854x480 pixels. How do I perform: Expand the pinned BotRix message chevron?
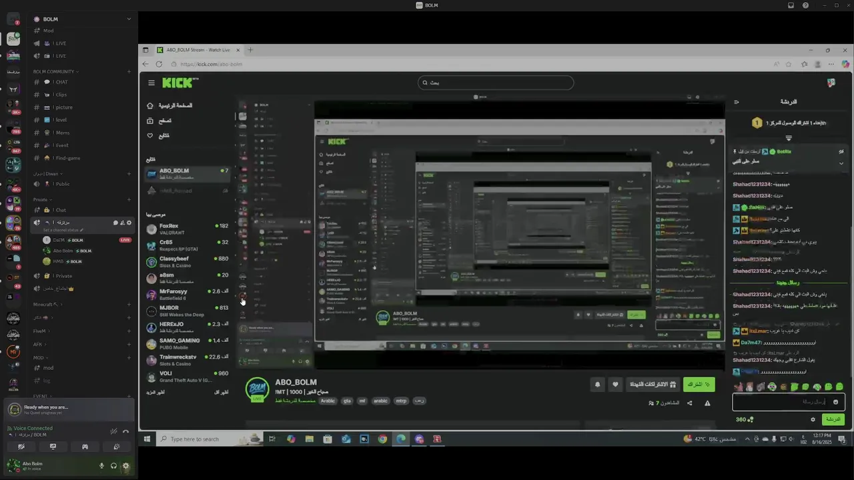(841, 163)
